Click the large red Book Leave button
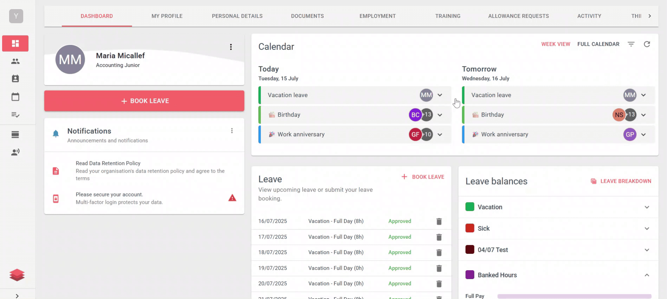This screenshot has width=667, height=299. tap(144, 101)
